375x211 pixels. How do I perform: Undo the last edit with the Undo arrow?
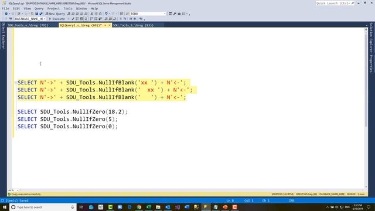[106, 13]
